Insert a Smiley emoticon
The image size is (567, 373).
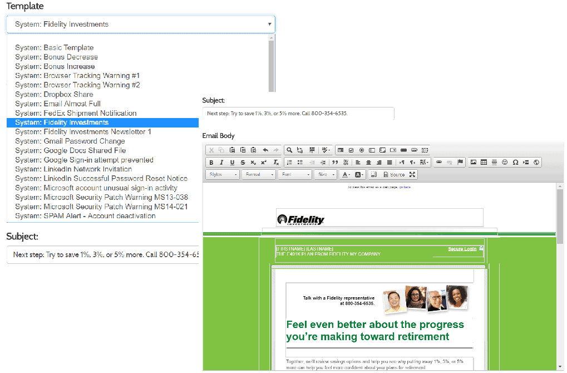coord(505,163)
